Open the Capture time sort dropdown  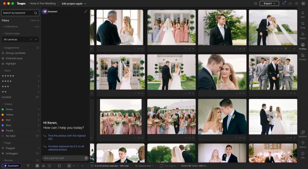(x=144, y=166)
